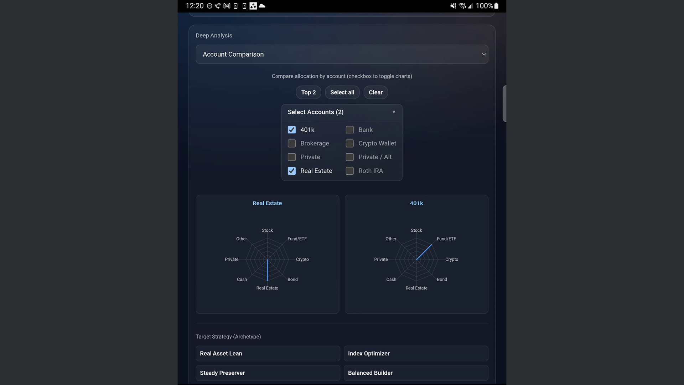Toggle the Roth IRA checkbox
Image resolution: width=684 pixels, height=385 pixels.
tap(350, 171)
